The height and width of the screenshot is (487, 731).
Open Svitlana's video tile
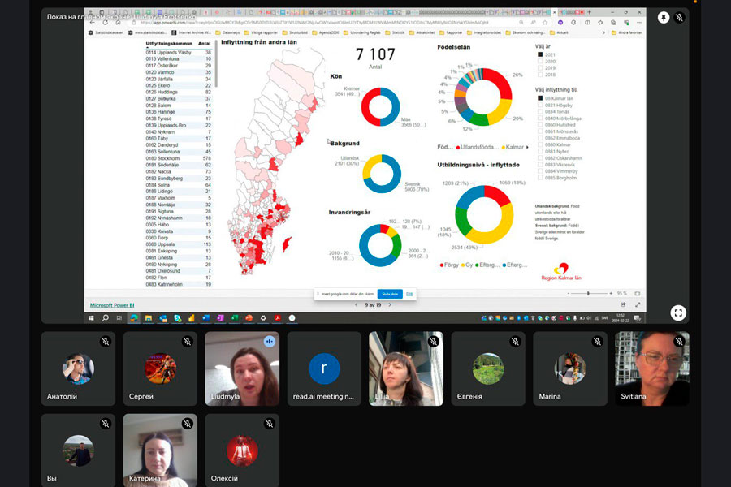point(652,368)
